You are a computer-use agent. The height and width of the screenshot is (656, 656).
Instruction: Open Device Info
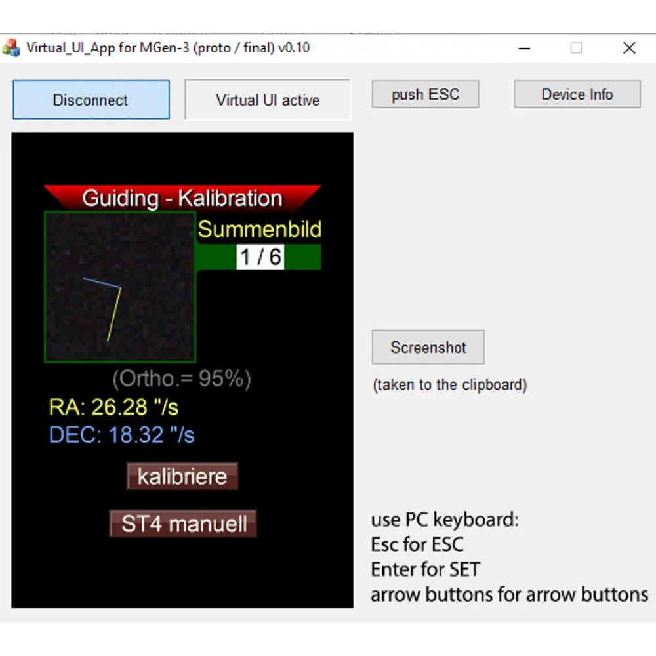[x=577, y=94]
